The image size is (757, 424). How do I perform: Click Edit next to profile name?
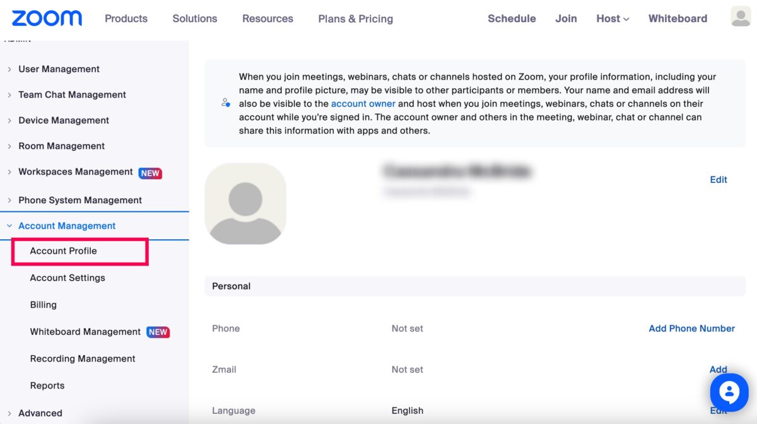pyautogui.click(x=719, y=180)
